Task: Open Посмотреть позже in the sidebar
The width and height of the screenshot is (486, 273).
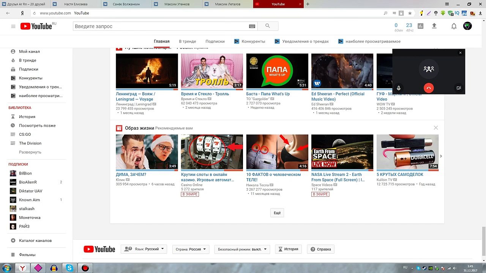Action: [x=37, y=126]
